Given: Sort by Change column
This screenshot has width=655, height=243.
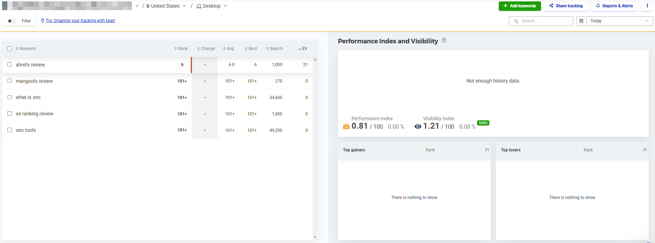Looking at the screenshot, I should (x=206, y=49).
